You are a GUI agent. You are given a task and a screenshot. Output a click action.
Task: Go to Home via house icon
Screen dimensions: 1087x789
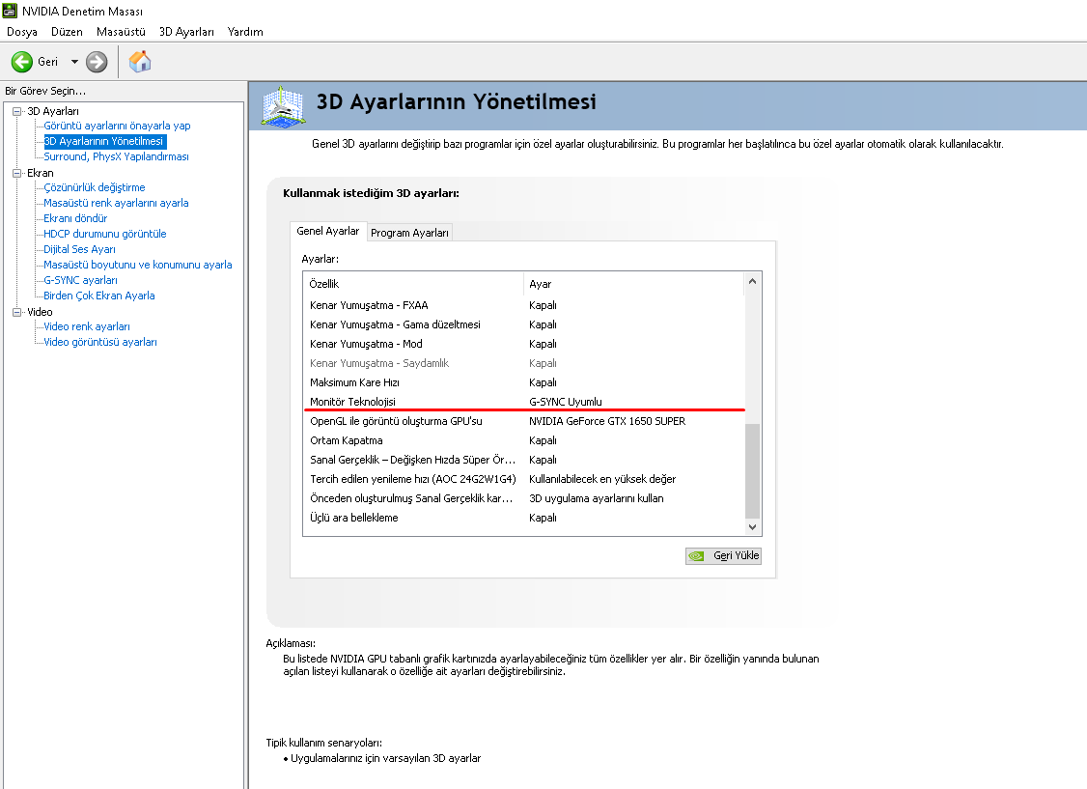point(140,62)
